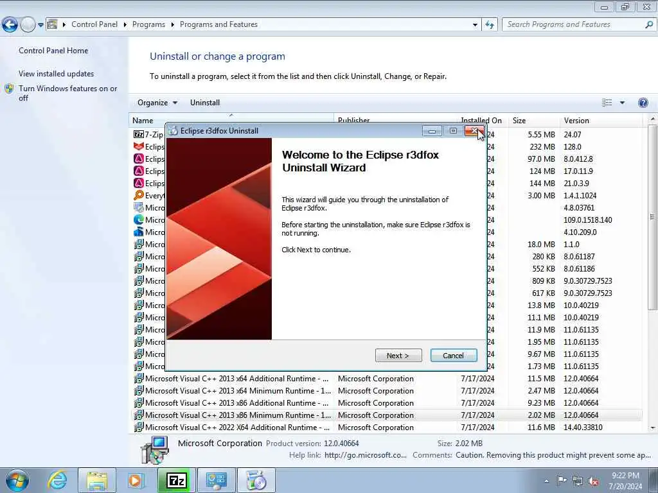This screenshot has height=493, width=658.
Task: Open the Organize dropdown menu
Action: (157, 103)
